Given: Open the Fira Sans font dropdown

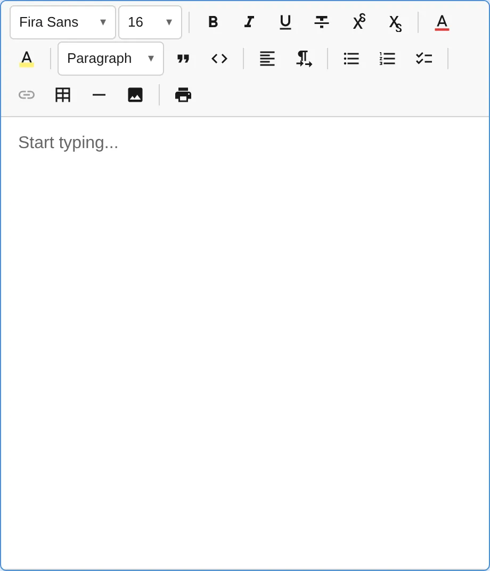Looking at the screenshot, I should point(62,22).
